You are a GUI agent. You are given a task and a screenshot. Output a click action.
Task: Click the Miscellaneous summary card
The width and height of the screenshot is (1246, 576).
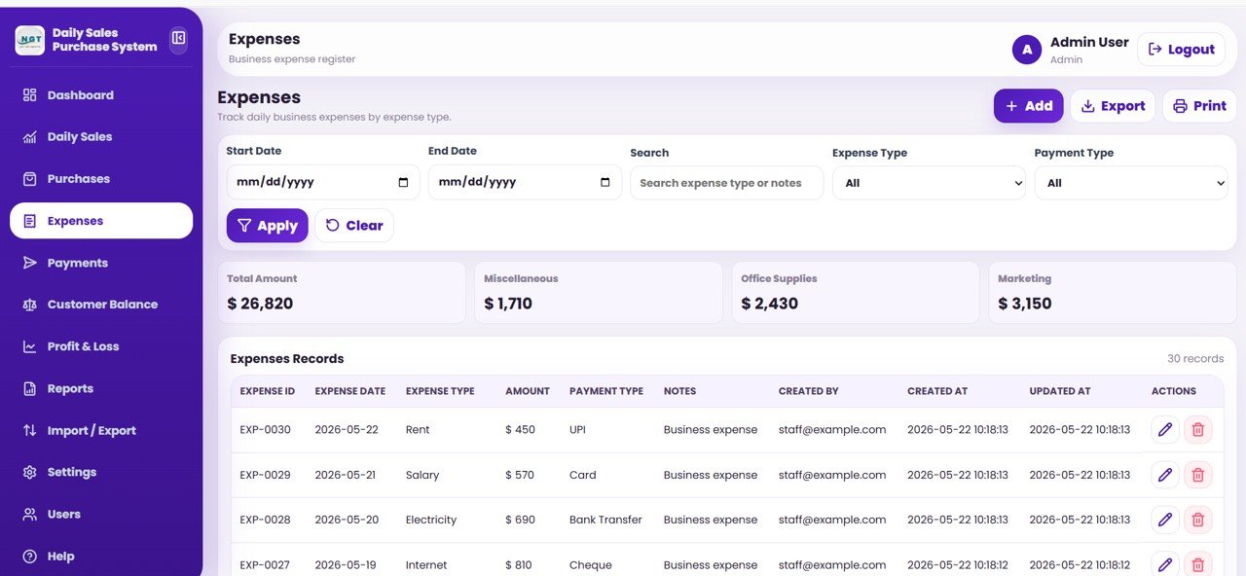pyautogui.click(x=598, y=292)
